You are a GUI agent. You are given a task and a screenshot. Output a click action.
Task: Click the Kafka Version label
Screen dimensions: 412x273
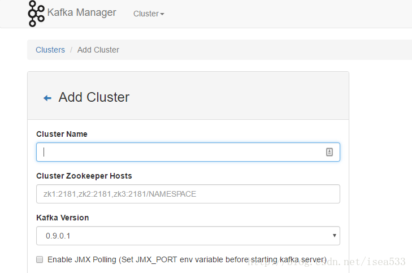pyautogui.click(x=63, y=218)
